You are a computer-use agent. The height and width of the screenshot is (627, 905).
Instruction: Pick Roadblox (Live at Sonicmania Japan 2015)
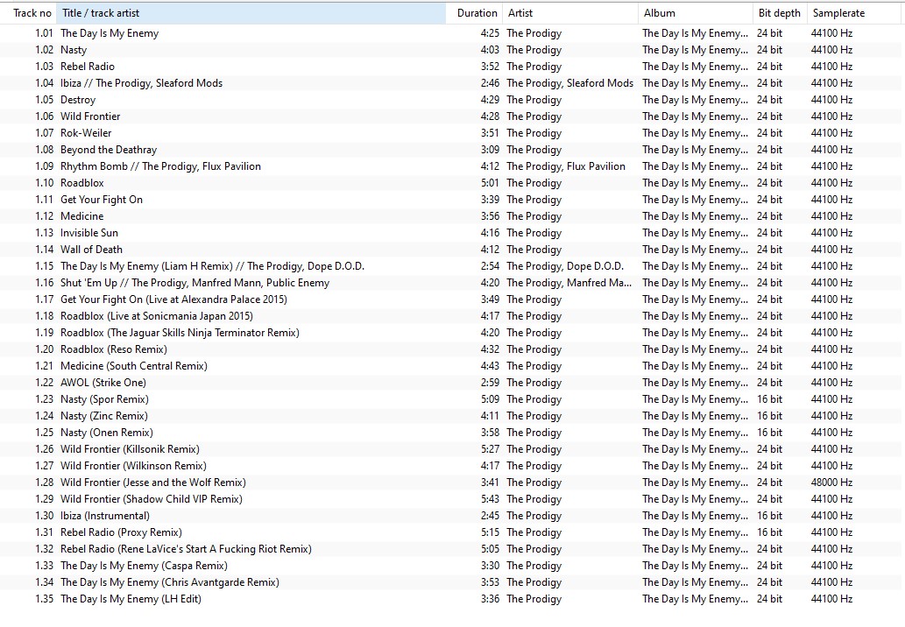(156, 316)
